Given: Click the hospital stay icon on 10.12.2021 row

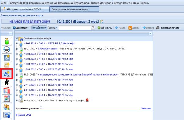Looking at the screenshot, I should [x=21, y=101].
